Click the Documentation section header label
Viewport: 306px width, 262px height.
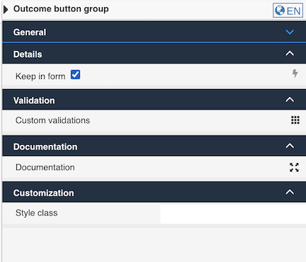tap(45, 147)
